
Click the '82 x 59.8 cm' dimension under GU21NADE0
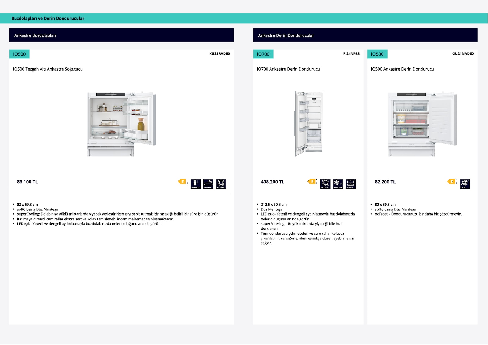385,205
